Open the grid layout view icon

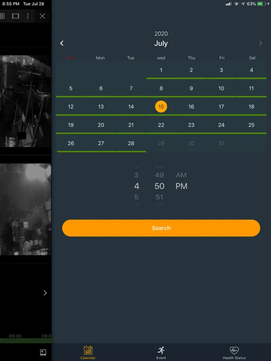pos(2,16)
